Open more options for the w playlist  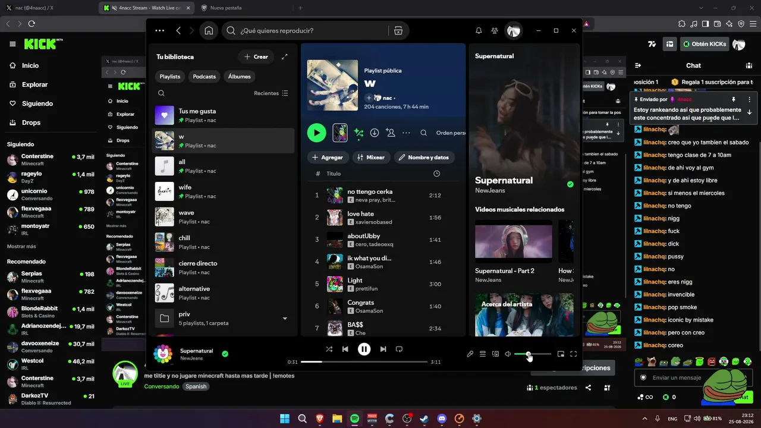[x=407, y=133]
